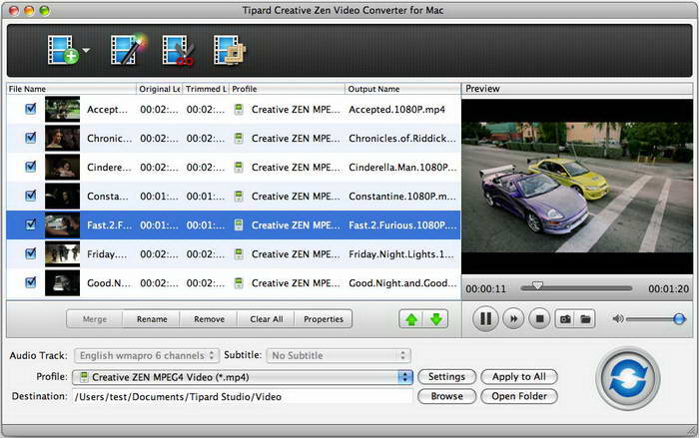
Task: Open the video Crop tool icon
Action: pyautogui.click(x=229, y=50)
